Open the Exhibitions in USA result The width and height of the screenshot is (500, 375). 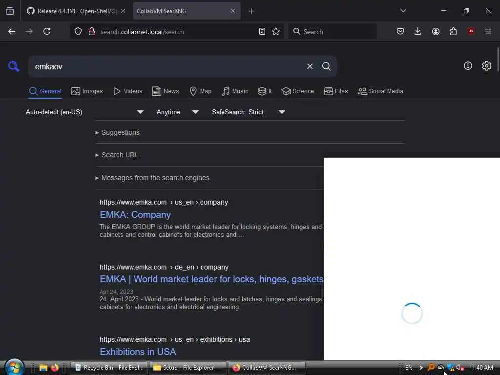click(138, 352)
